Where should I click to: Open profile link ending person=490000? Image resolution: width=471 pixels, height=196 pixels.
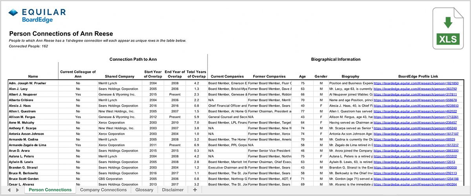415,167
